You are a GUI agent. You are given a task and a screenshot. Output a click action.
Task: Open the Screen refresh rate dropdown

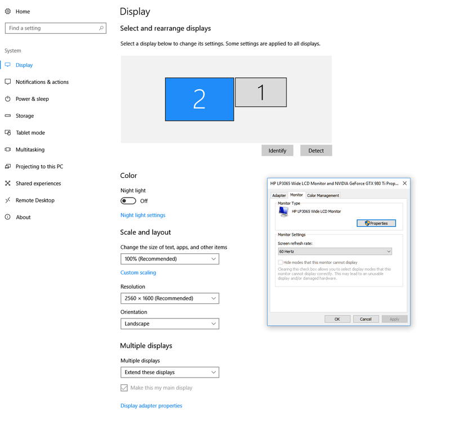tap(335, 251)
